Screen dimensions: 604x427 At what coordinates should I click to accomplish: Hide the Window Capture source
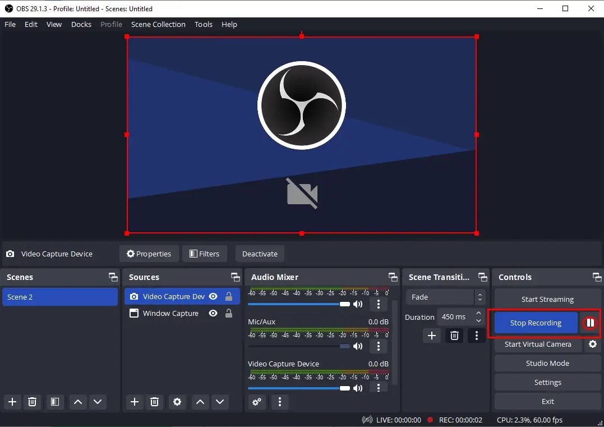pyautogui.click(x=213, y=313)
